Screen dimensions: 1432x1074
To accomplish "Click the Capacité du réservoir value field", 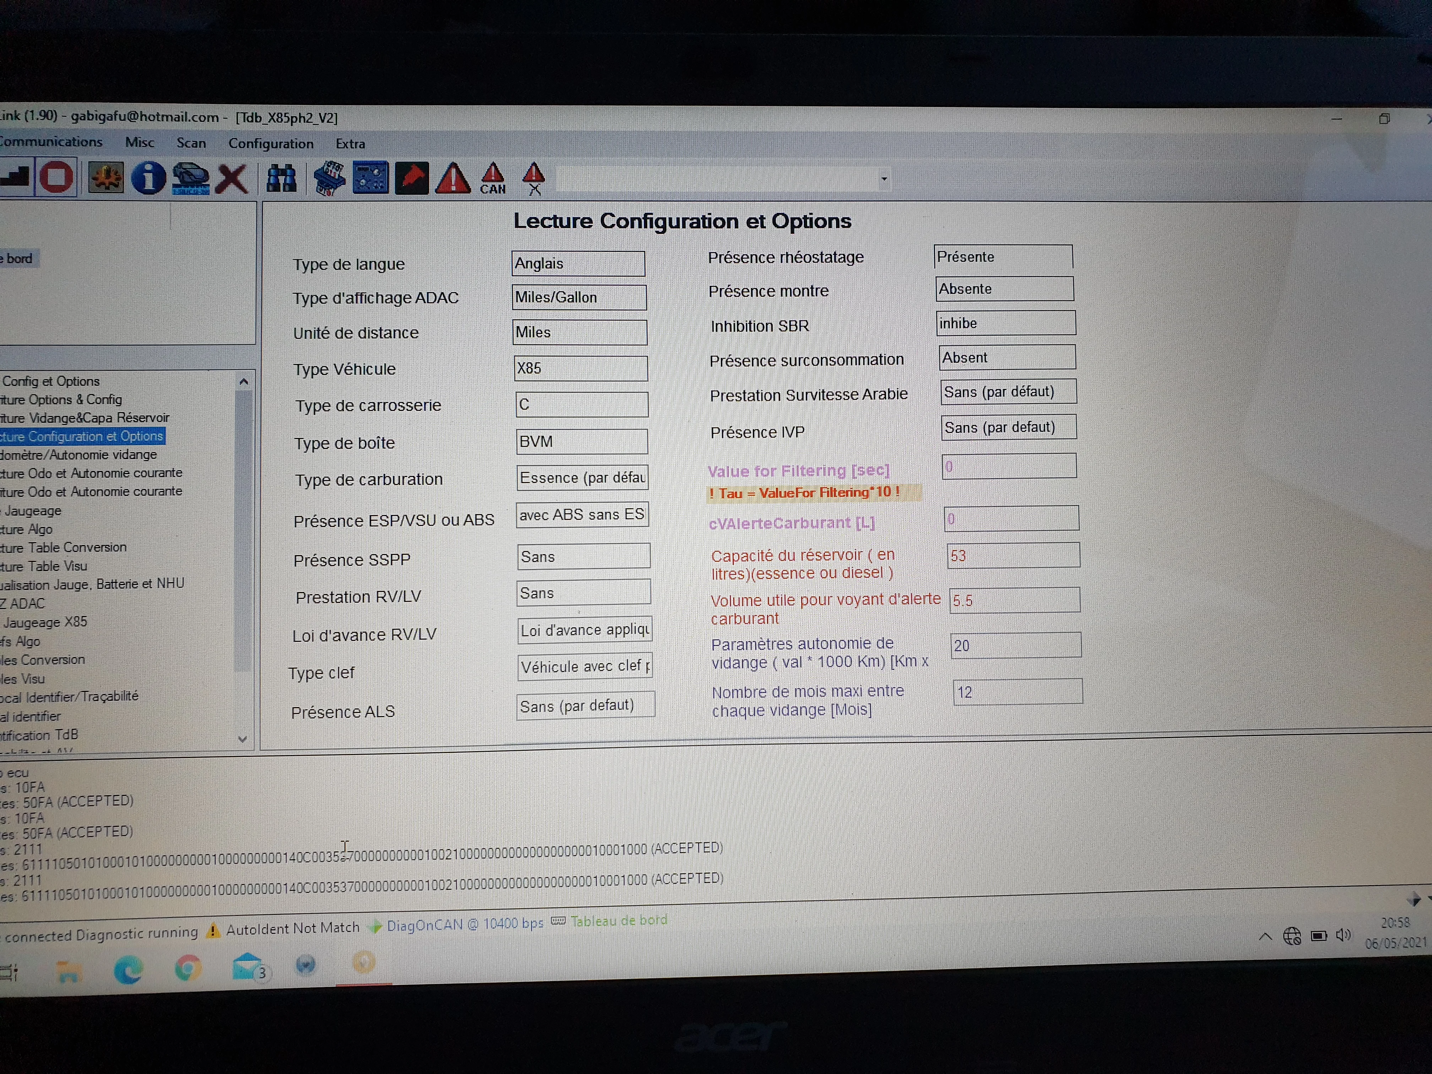I will (1013, 555).
